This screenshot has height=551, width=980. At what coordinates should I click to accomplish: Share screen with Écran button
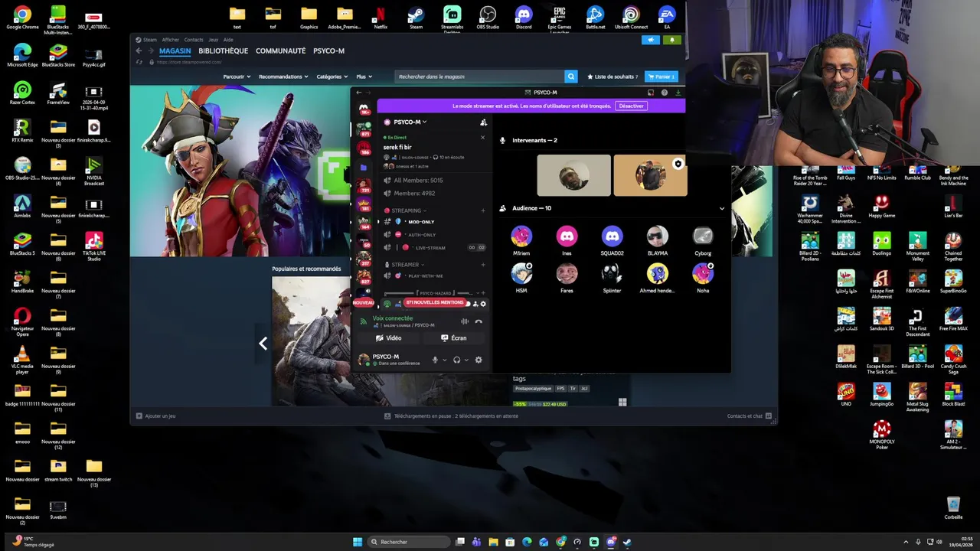(454, 337)
